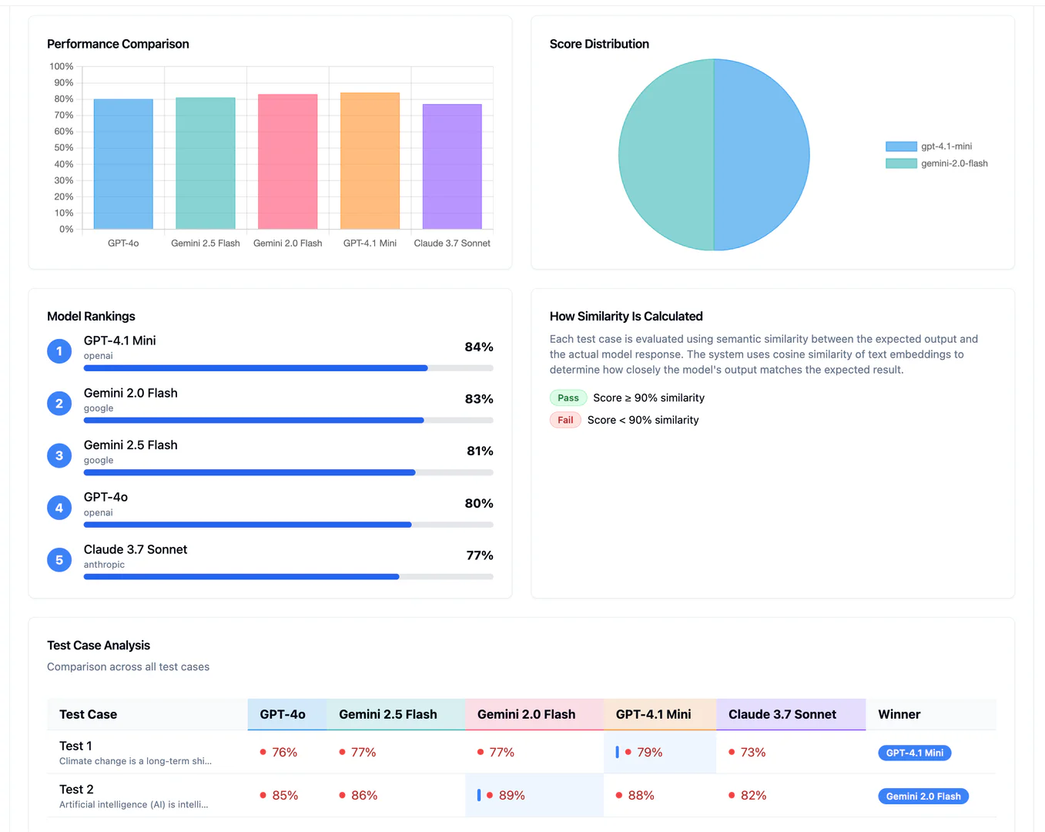This screenshot has width=1045, height=832.
Task: Click the GPT-4.1 Mini 84% progress bar
Action: [x=288, y=368]
